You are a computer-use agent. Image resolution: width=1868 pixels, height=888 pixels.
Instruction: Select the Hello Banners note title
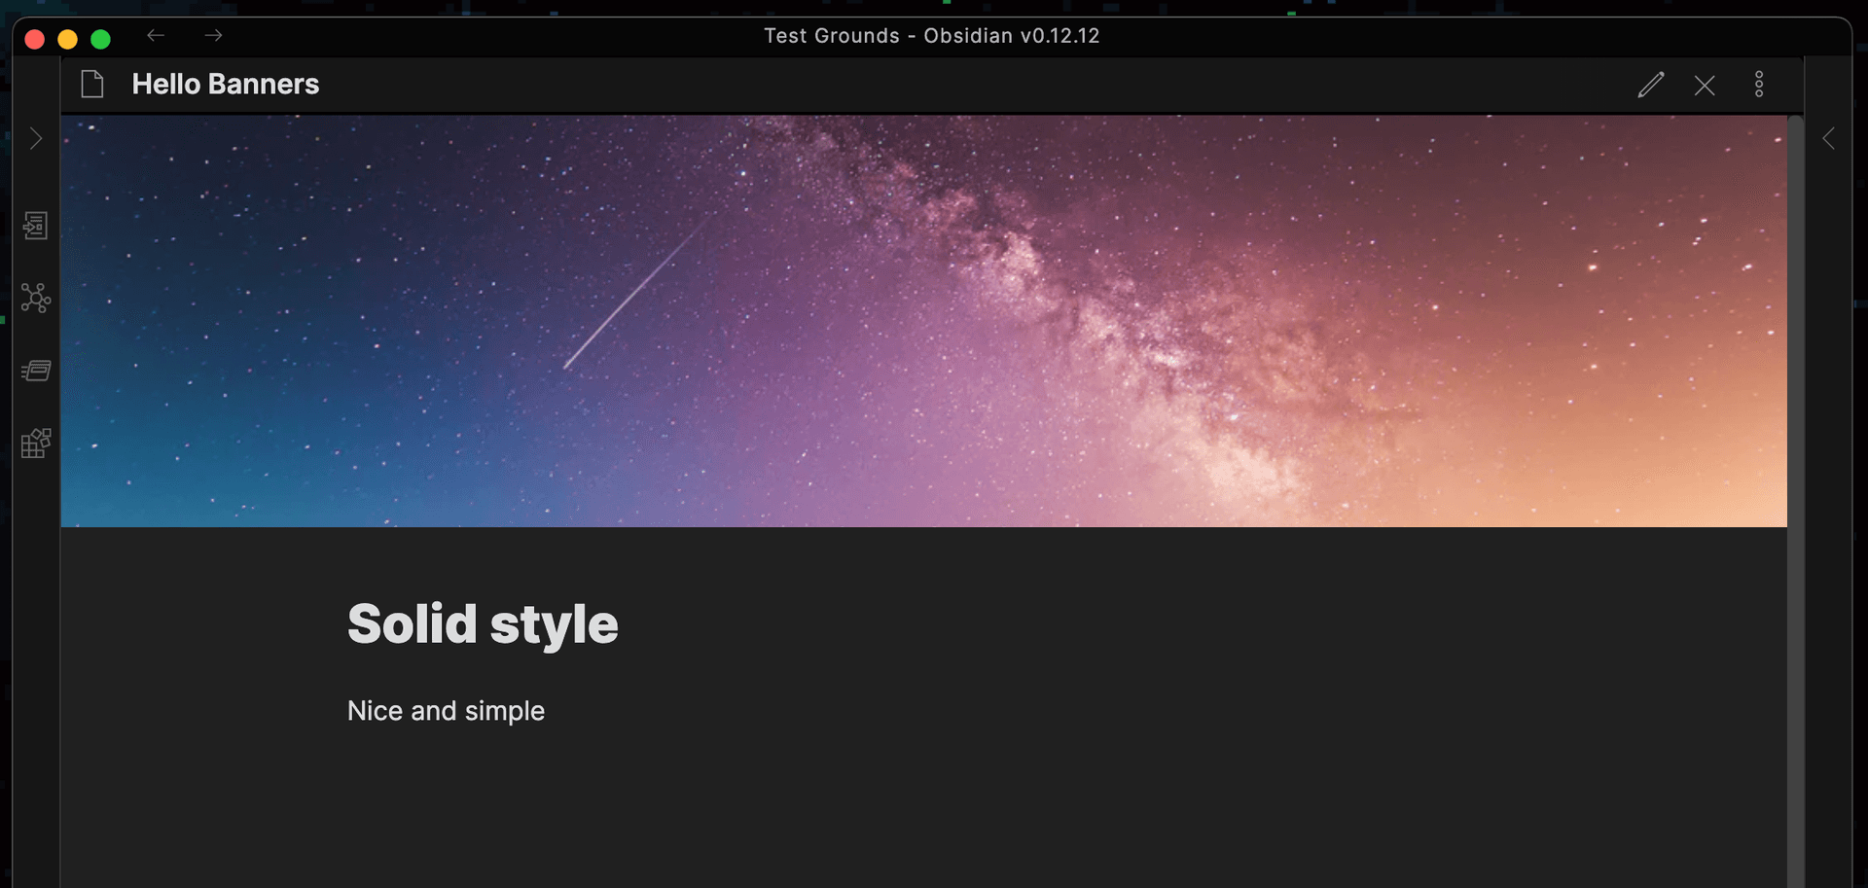(225, 84)
